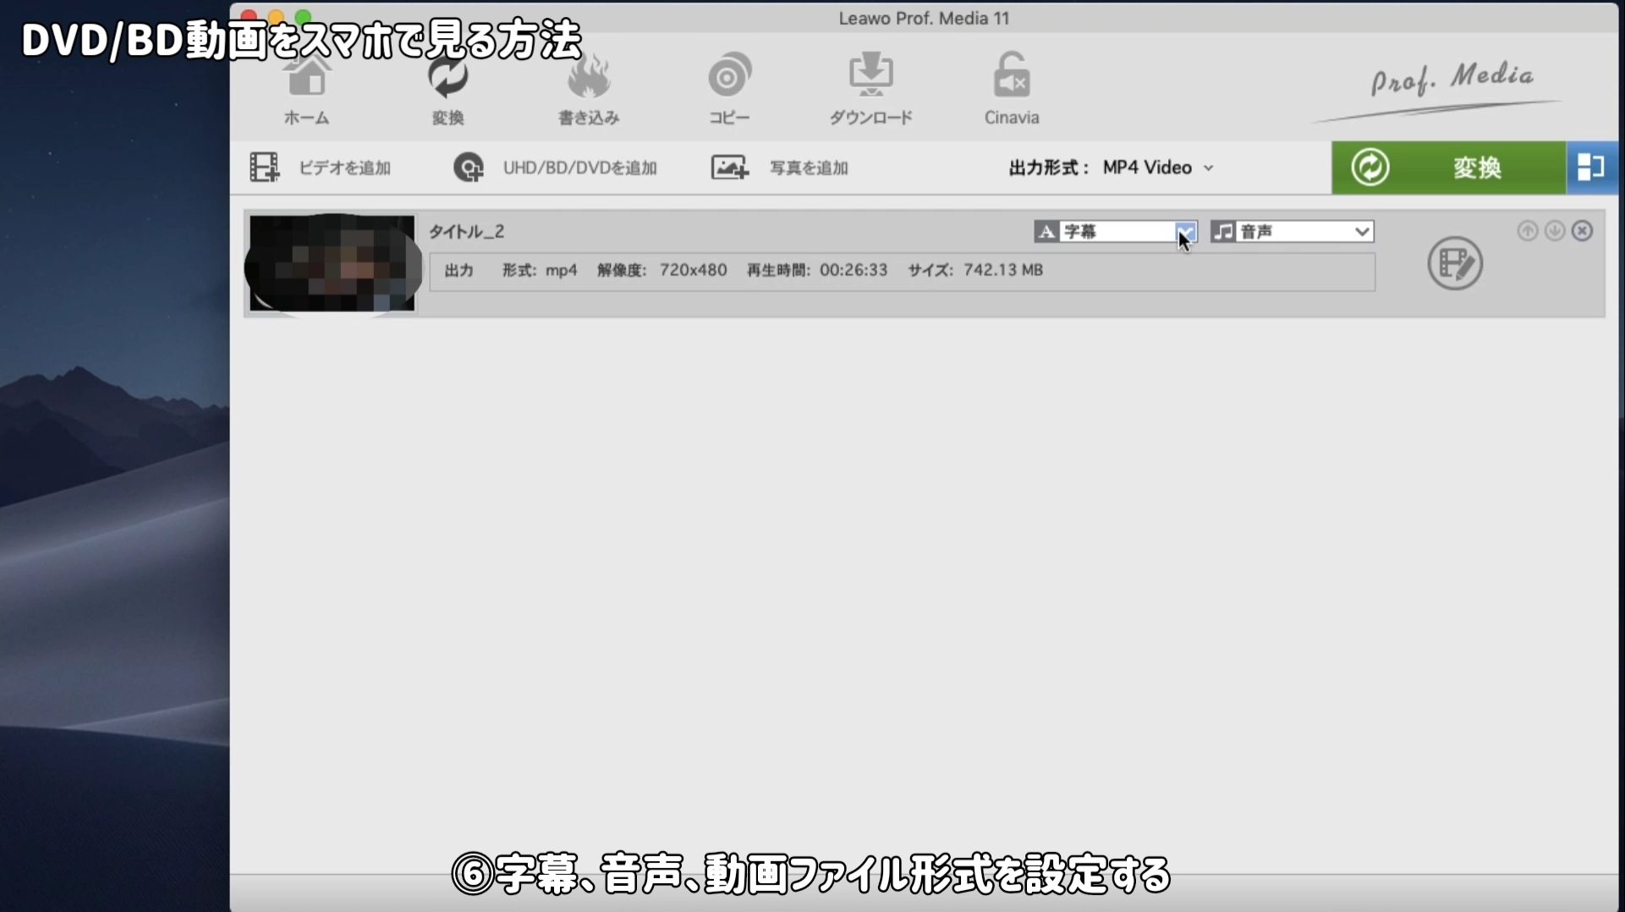Click UHD/BD/DVDを追加 to add a disc
The height and width of the screenshot is (912, 1625).
click(x=555, y=168)
